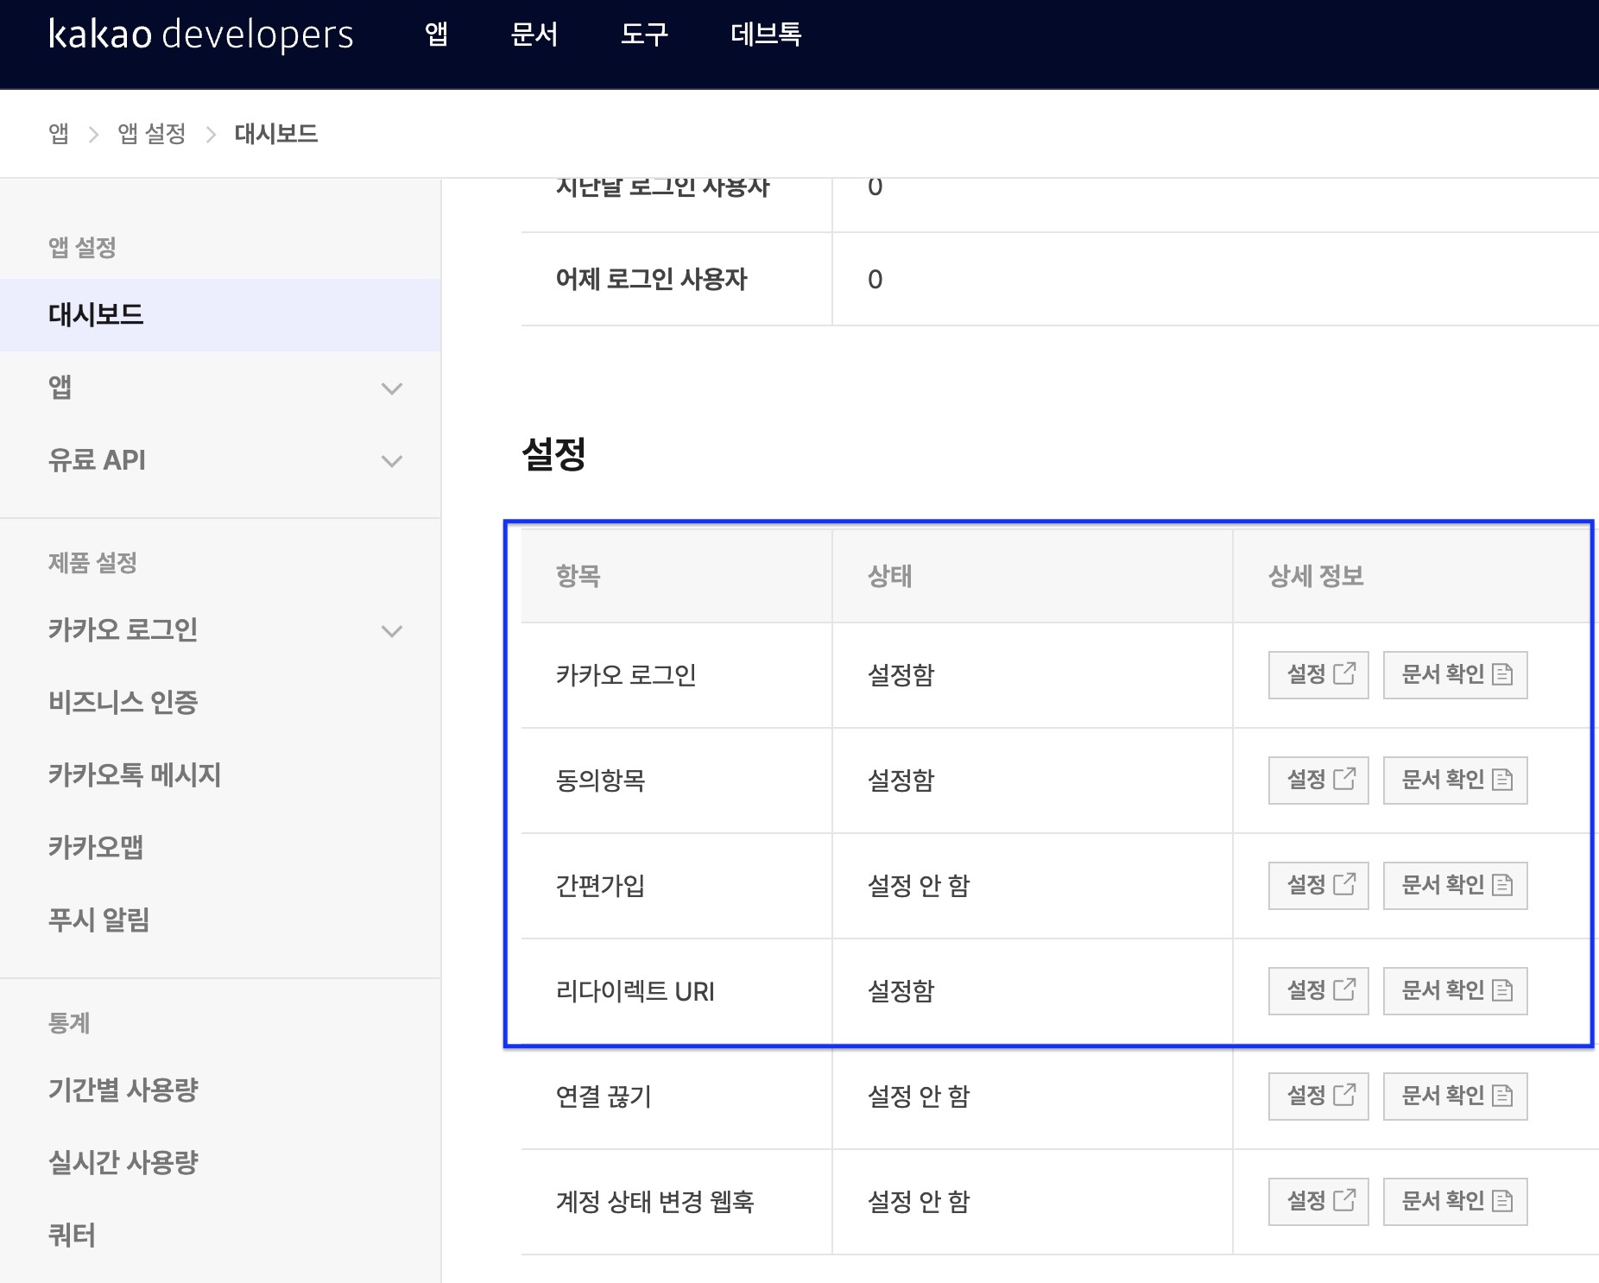
Task: Open 기간별 사용량 statistics in the sidebar
Action: click(x=123, y=1090)
